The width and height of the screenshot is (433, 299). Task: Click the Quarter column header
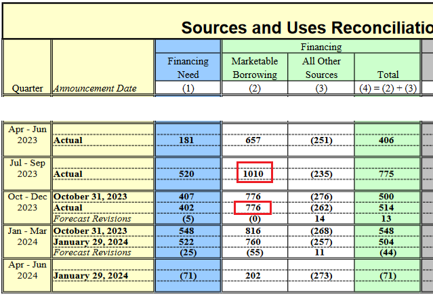point(27,88)
